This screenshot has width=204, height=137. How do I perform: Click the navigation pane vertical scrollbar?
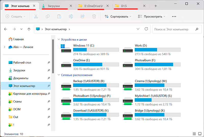pyautogui.click(x=53, y=56)
